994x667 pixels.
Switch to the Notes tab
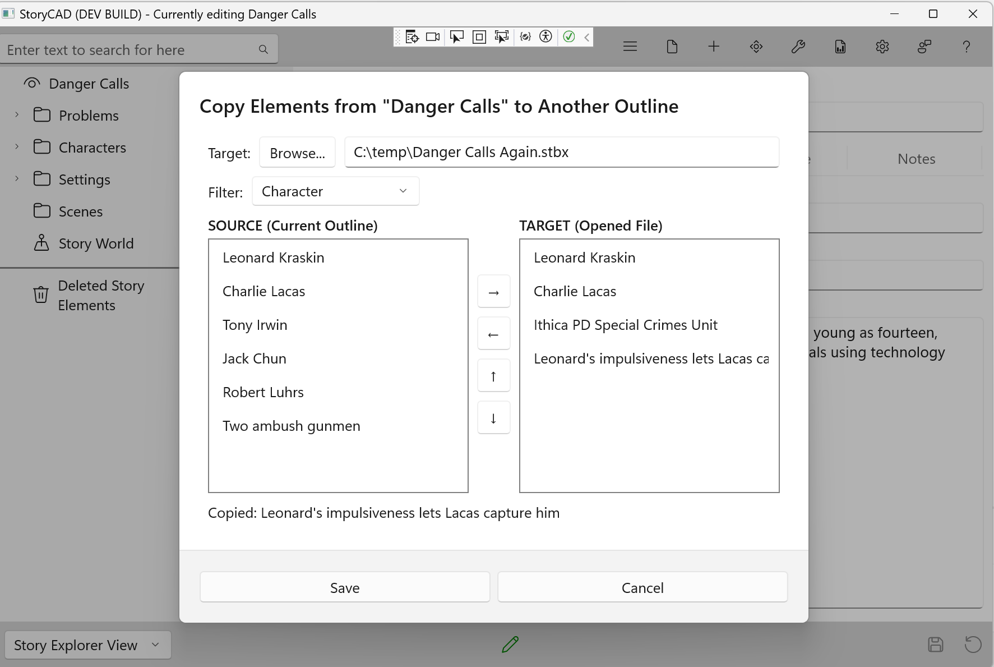[x=916, y=158]
